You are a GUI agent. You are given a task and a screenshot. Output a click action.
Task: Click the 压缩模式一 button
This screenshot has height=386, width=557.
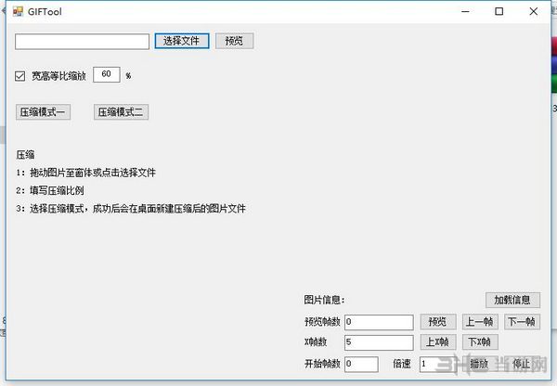point(43,112)
